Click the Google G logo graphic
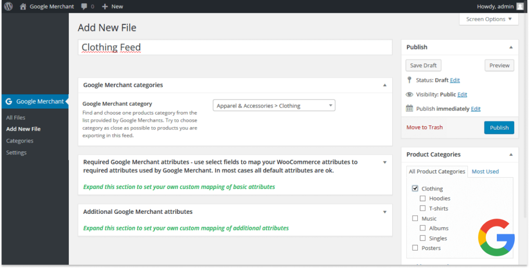Image resolution: width=529 pixels, height=268 pixels. click(x=496, y=237)
